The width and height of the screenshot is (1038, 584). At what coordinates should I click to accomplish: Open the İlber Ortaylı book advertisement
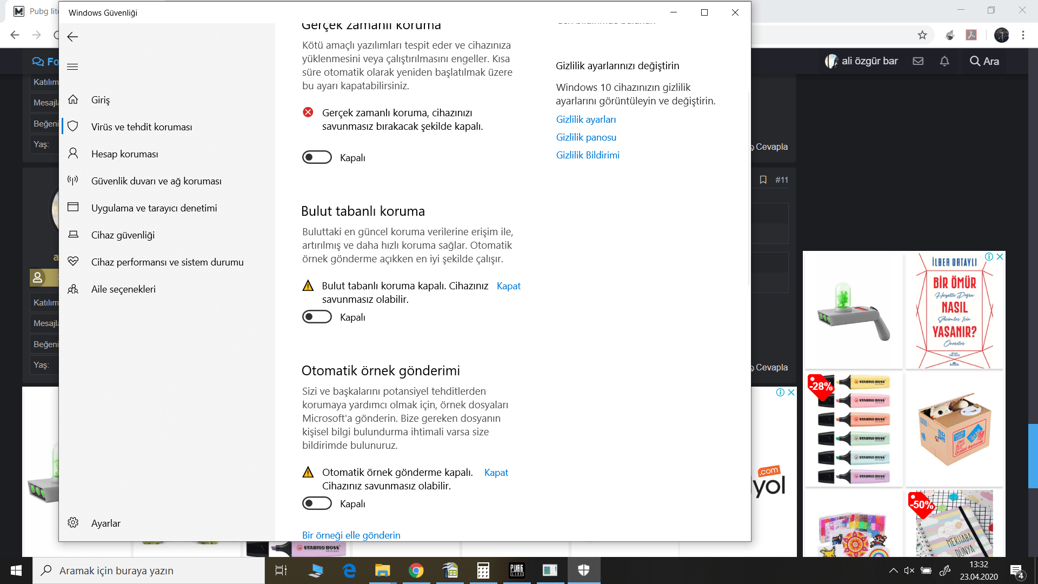pyautogui.click(x=954, y=310)
